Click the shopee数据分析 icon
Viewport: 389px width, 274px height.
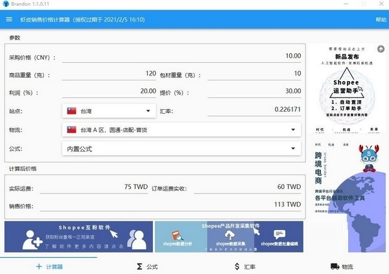click(178, 236)
